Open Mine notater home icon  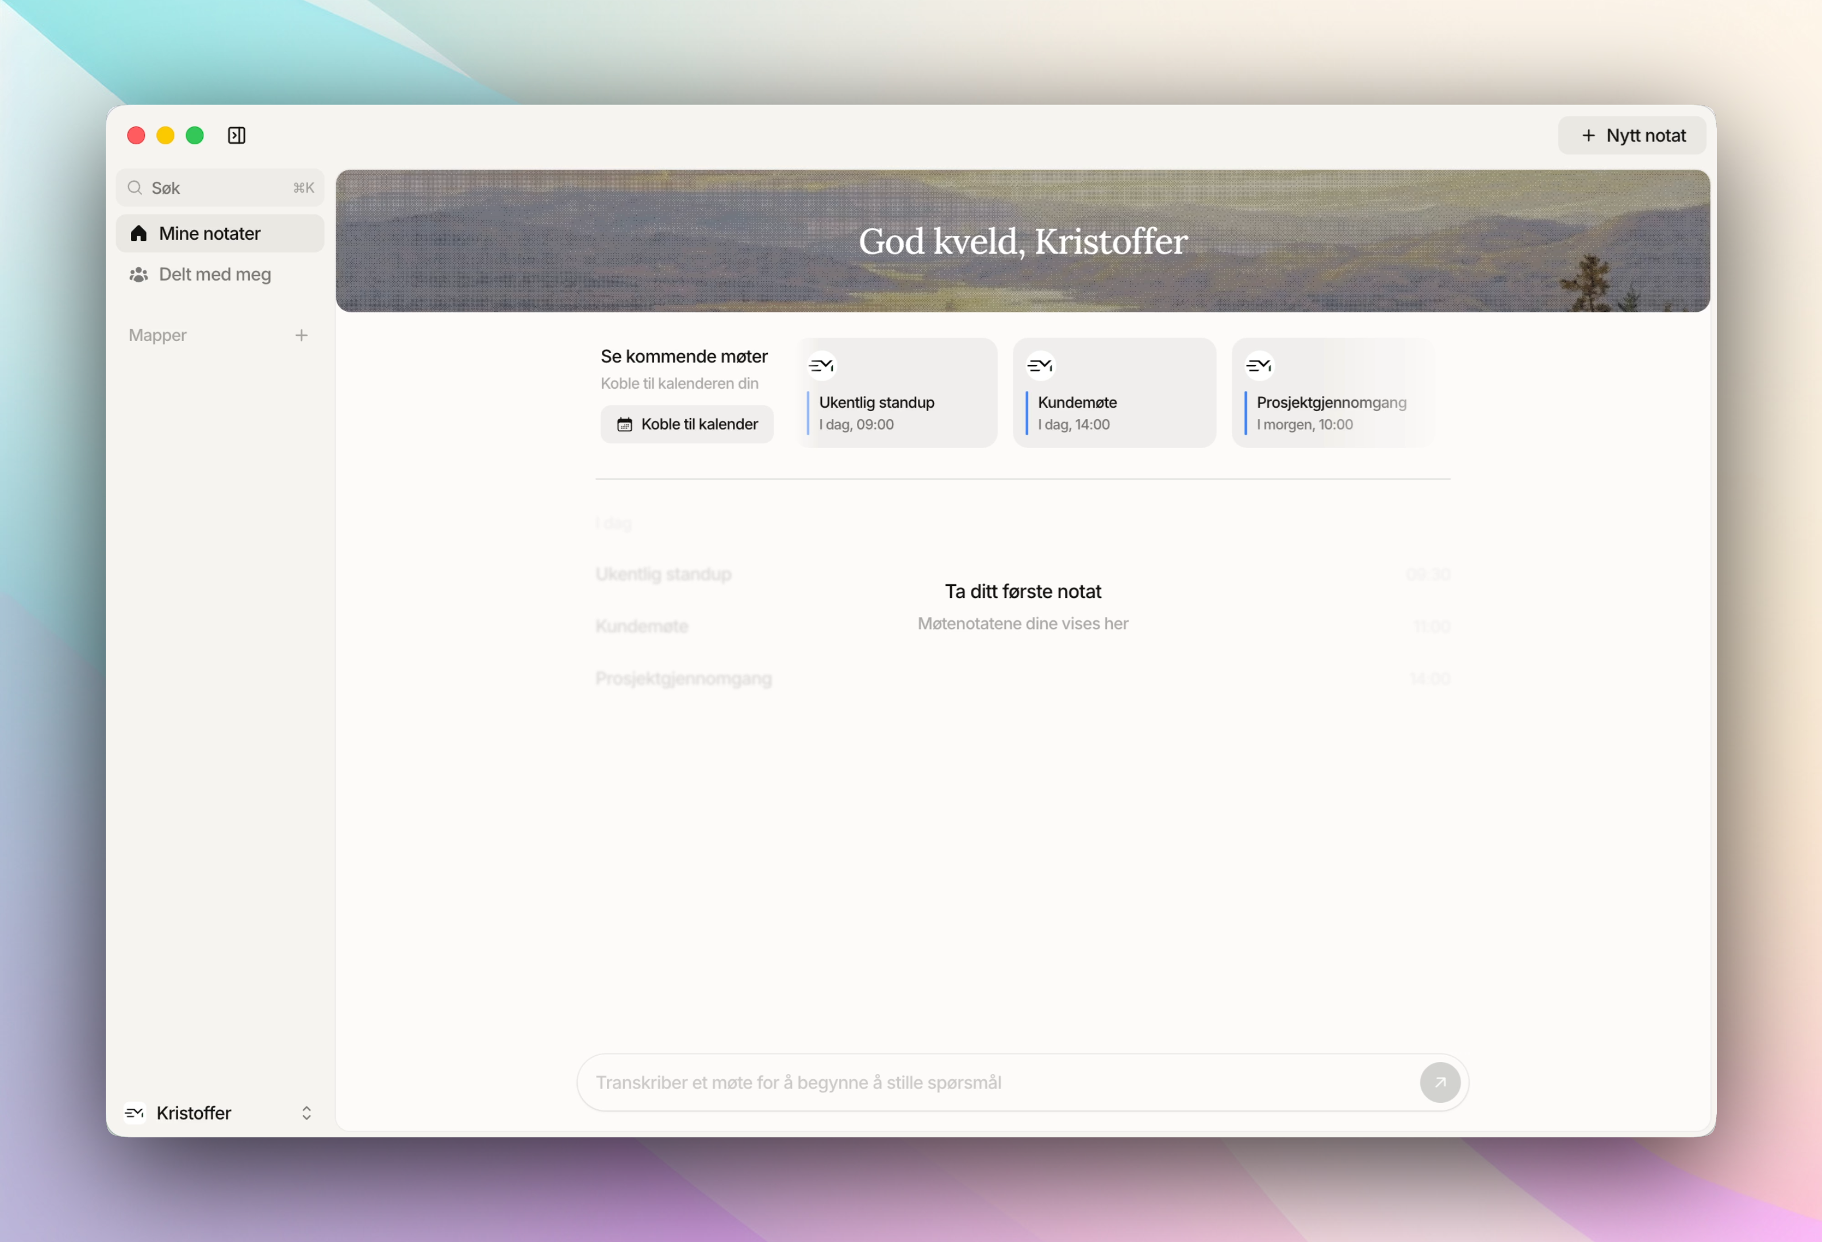[139, 233]
